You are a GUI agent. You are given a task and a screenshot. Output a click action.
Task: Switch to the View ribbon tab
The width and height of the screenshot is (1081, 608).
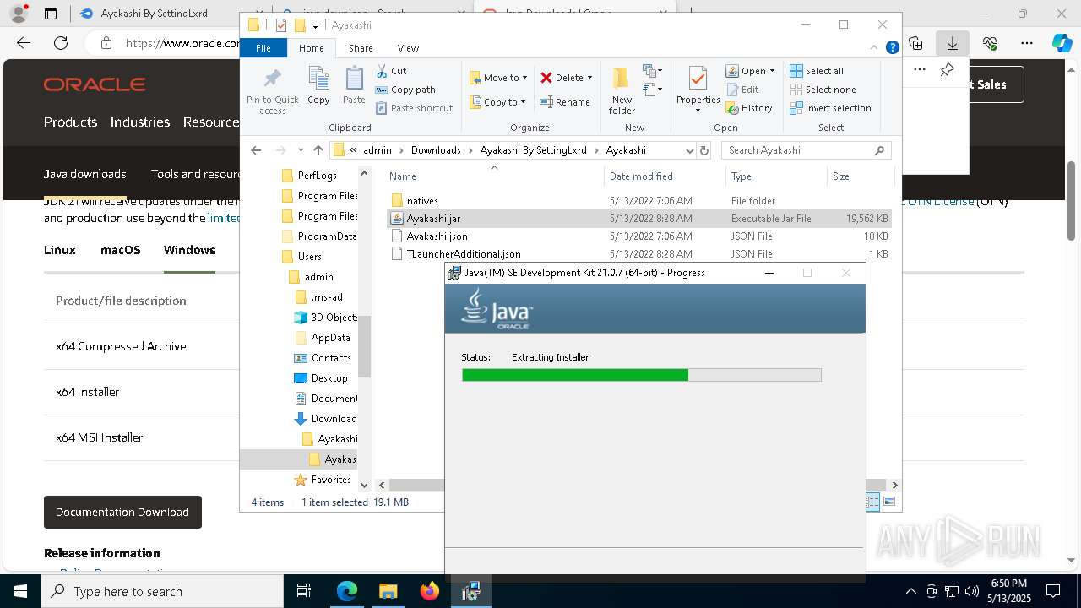click(408, 48)
